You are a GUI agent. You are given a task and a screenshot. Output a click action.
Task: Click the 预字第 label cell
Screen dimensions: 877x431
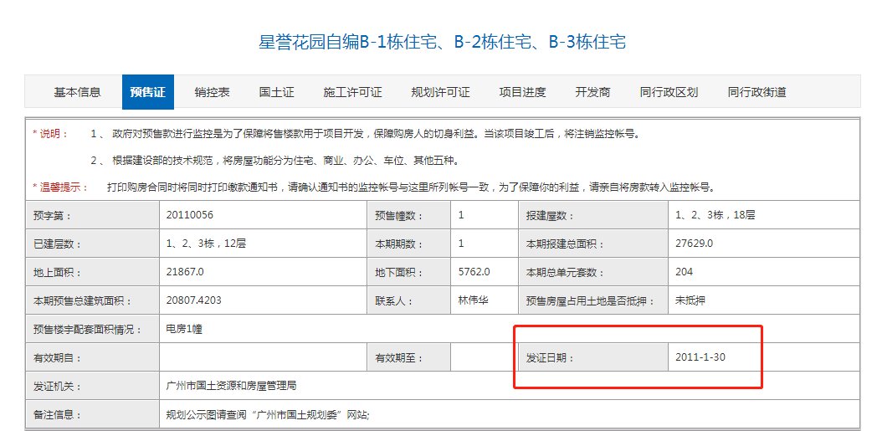92,215
